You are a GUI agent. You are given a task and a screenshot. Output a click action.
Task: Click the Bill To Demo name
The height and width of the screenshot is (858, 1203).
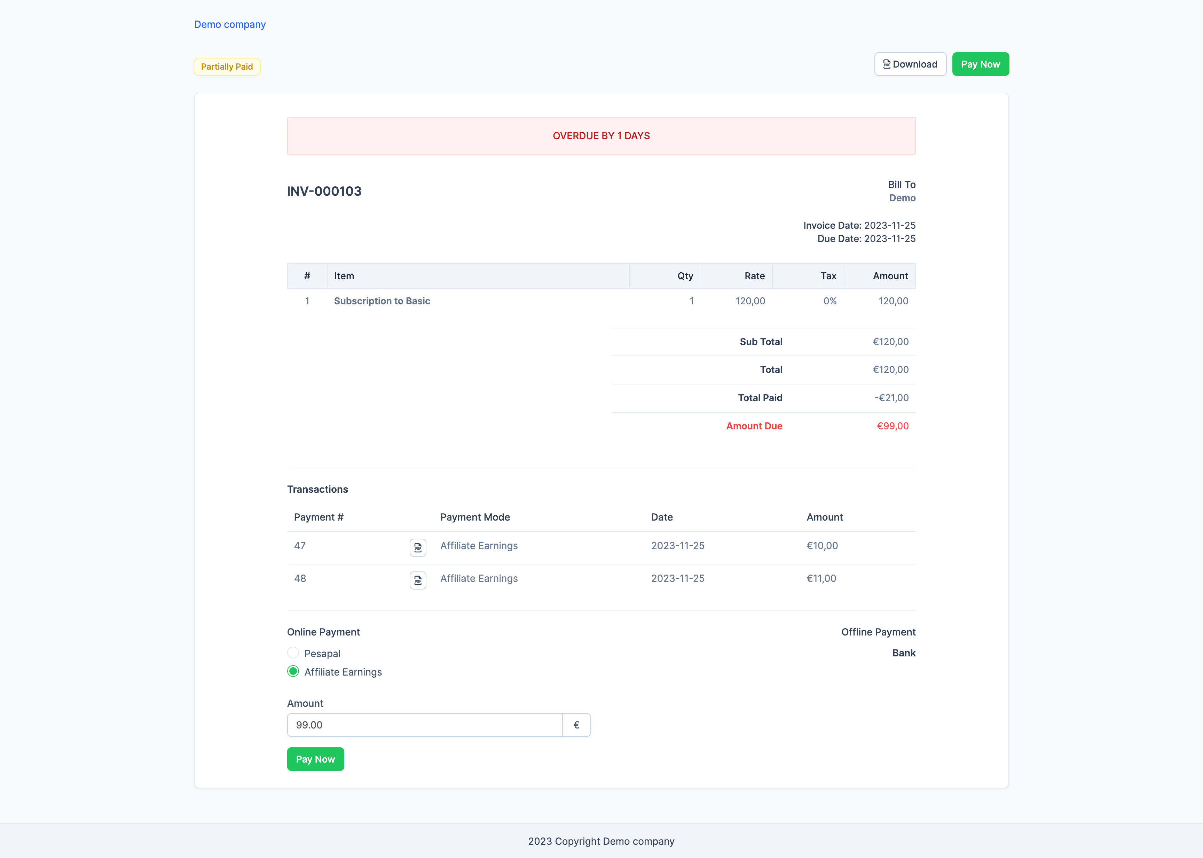[902, 198]
